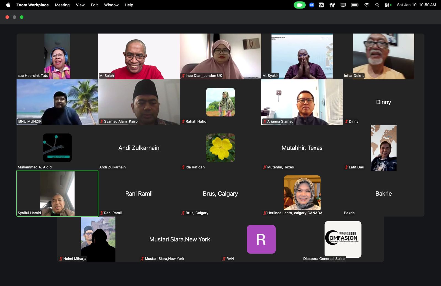This screenshot has height=286, width=441.
Task: Click the green camera indicator in menu bar
Action: click(x=299, y=5)
